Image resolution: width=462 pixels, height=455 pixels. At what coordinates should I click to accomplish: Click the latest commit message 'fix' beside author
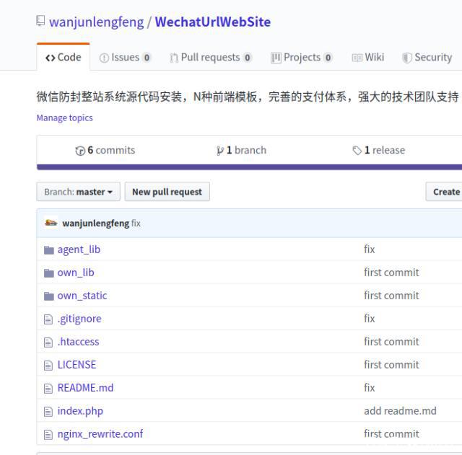[136, 224]
